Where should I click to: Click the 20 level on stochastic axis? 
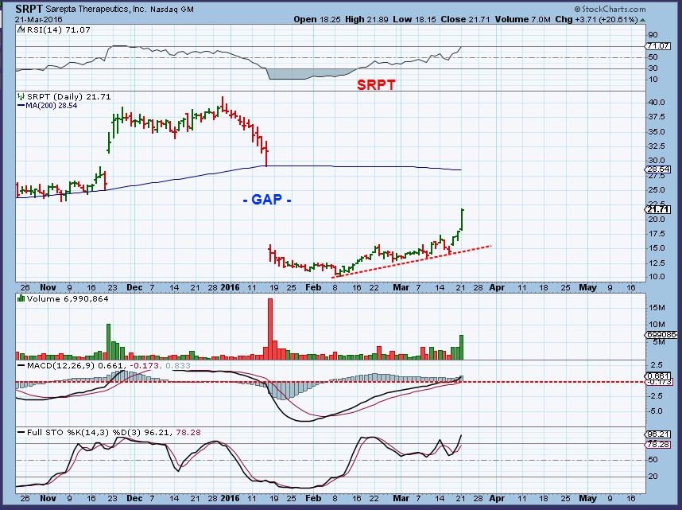[x=653, y=477]
